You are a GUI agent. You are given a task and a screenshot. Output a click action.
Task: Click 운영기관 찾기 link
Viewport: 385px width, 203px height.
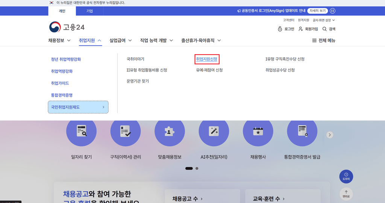point(138,81)
